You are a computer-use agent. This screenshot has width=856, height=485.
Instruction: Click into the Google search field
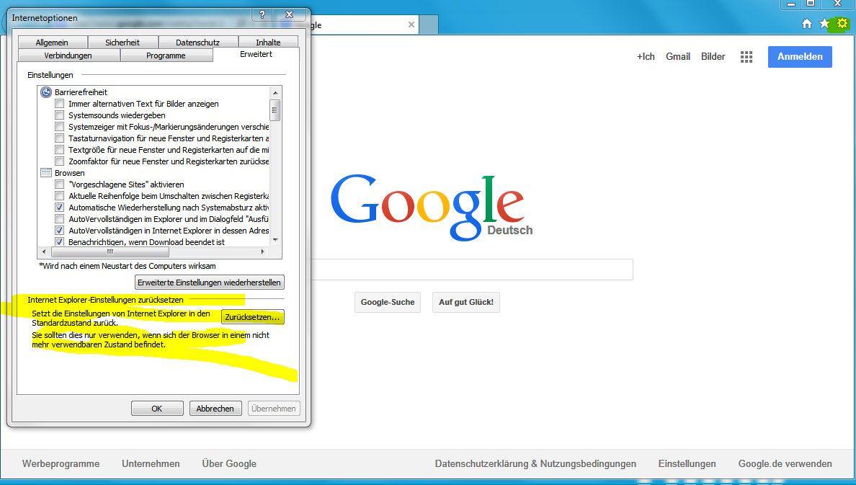tap(472, 270)
